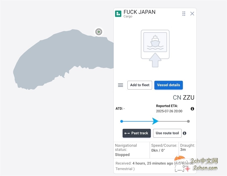Click the departure dot on the voyage progress line
The image size is (227, 176).
(122, 121)
